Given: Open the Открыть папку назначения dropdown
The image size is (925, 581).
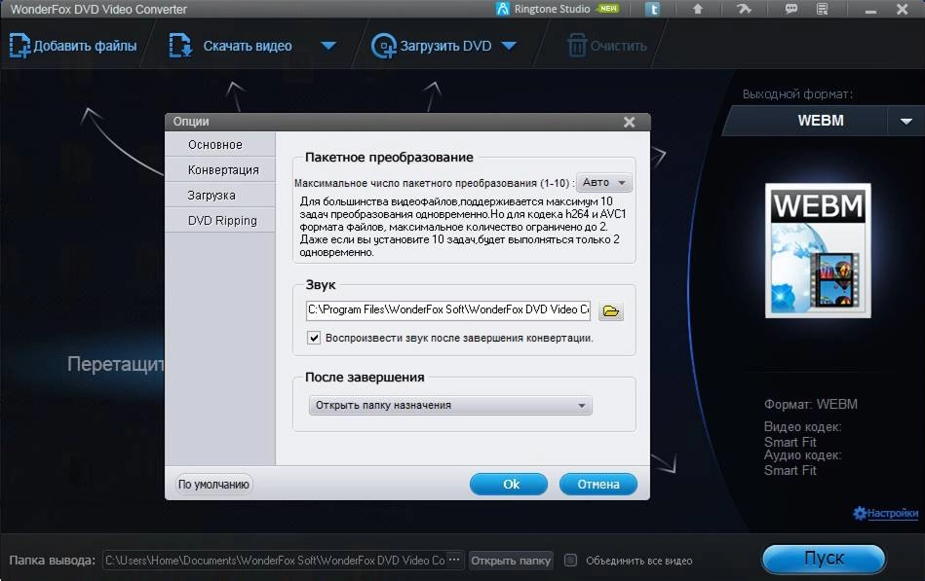Looking at the screenshot, I should point(450,406).
